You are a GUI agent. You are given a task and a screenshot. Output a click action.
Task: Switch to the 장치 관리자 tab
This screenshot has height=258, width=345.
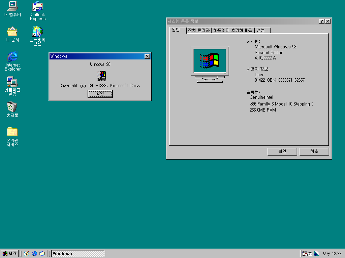pos(199,30)
